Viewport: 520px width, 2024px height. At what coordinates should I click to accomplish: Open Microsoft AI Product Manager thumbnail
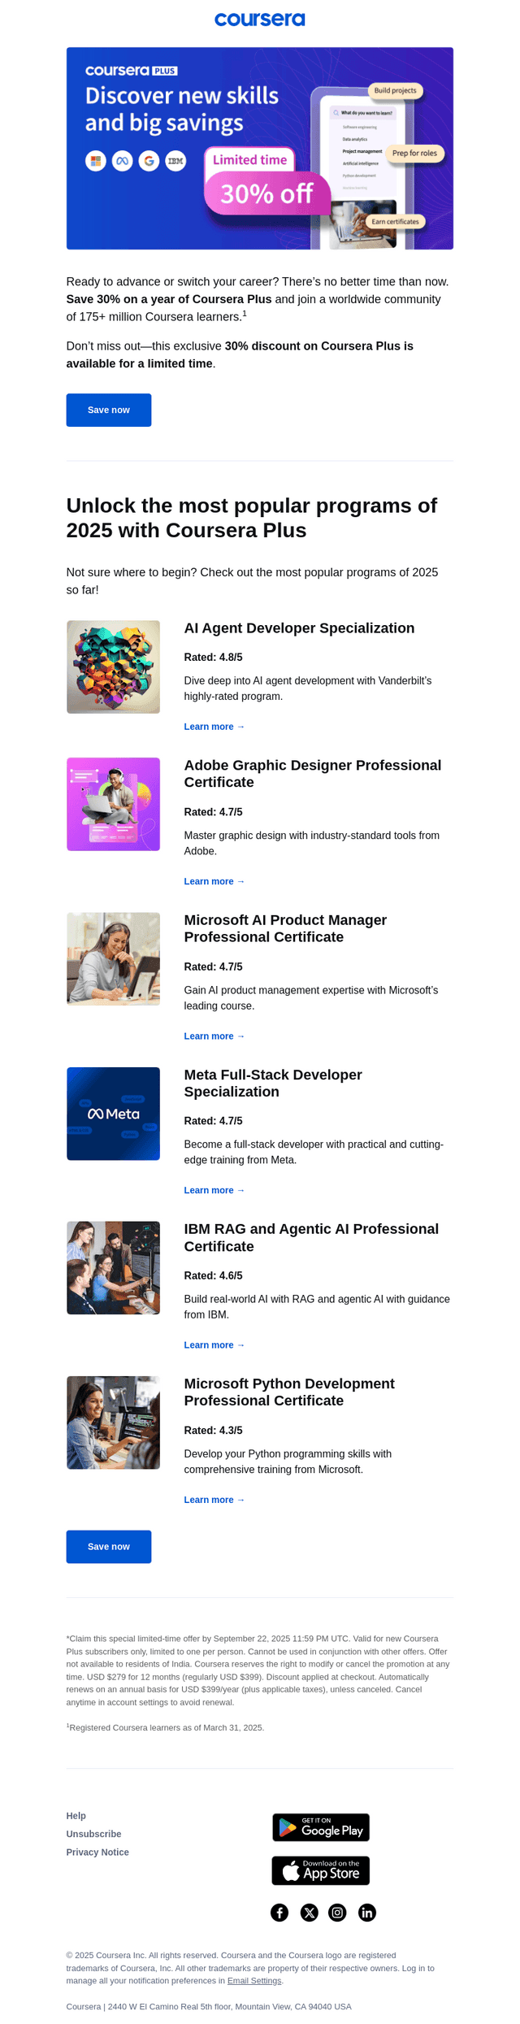click(113, 958)
